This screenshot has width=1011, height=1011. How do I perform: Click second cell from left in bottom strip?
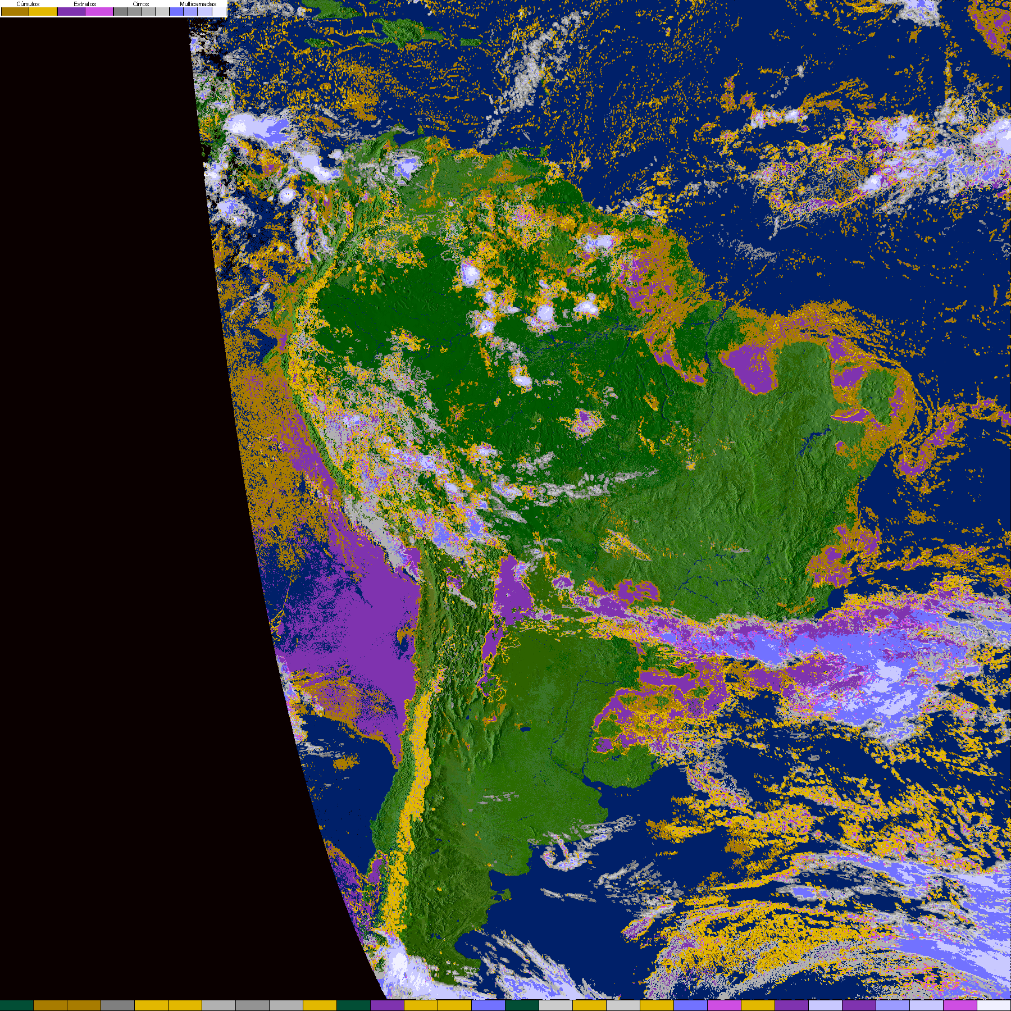(x=51, y=1005)
